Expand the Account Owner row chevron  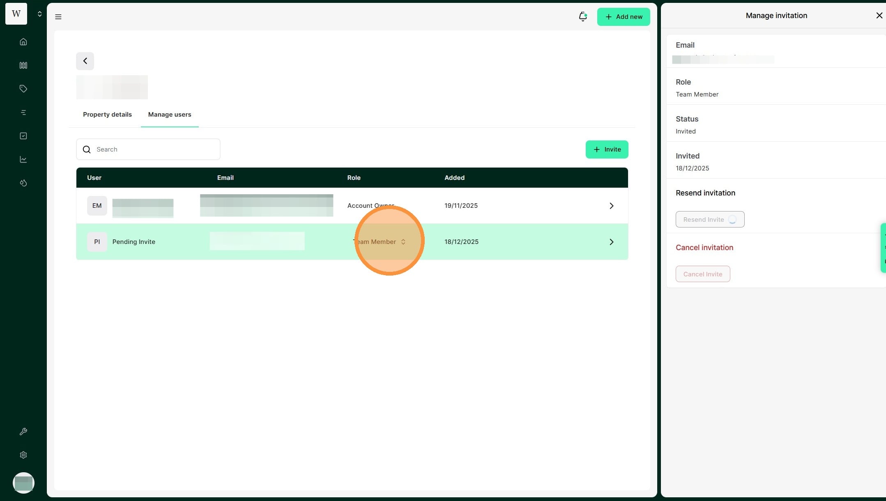tap(611, 206)
